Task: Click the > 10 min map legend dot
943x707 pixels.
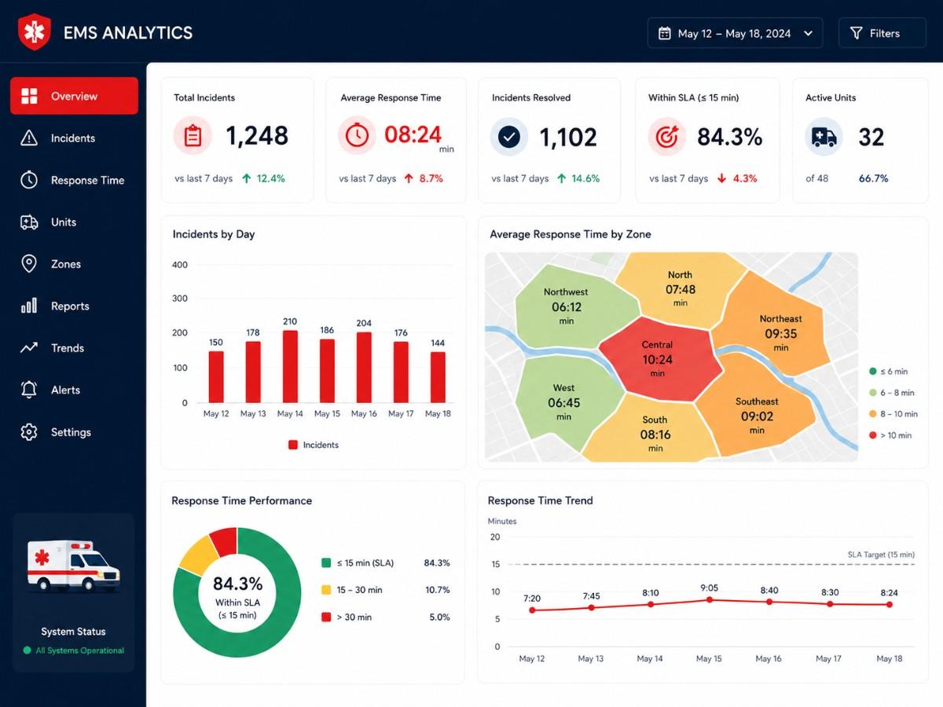Action: click(x=872, y=435)
